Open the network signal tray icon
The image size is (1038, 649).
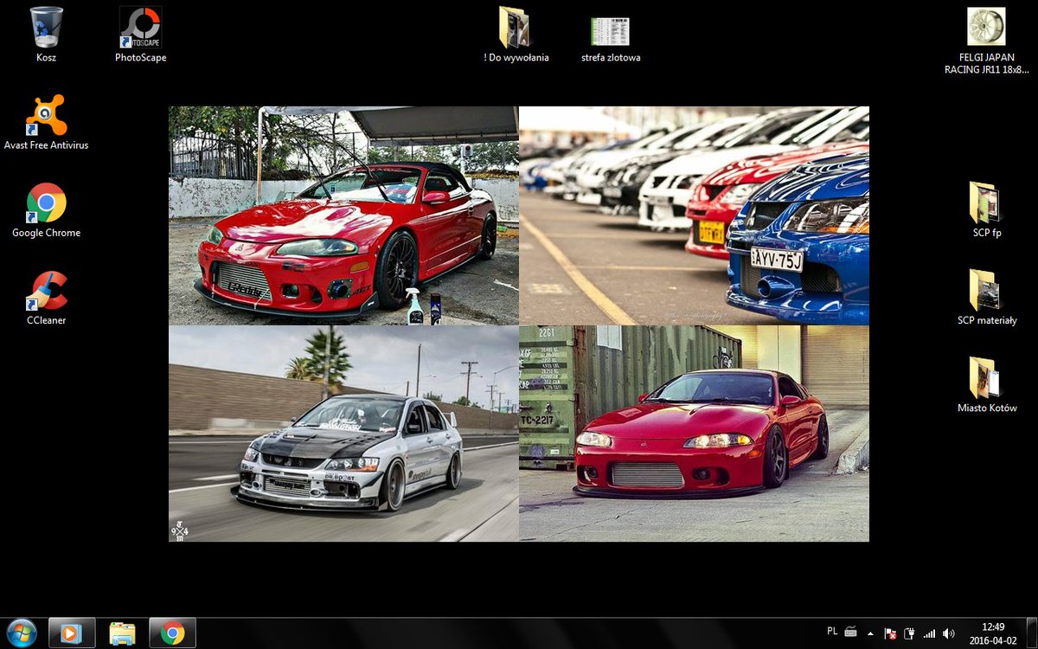930,633
